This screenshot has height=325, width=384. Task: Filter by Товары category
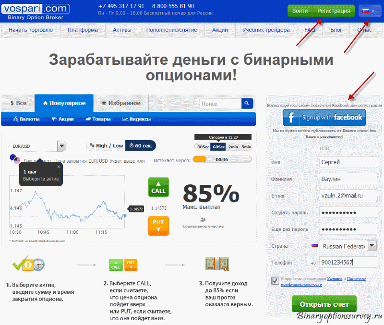click(98, 119)
